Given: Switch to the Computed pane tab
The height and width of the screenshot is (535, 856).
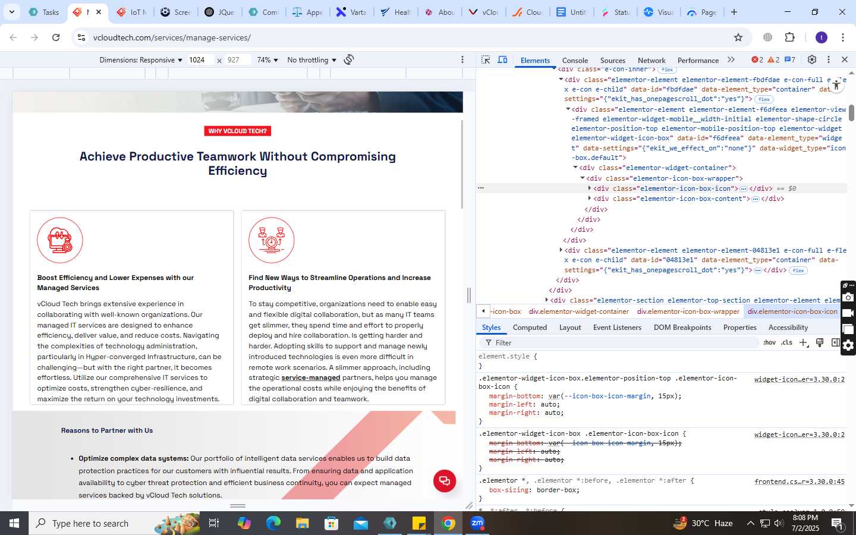Looking at the screenshot, I should 530,328.
